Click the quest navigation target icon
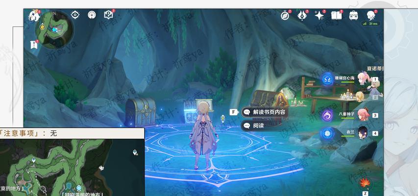Screen dimensions: 418x196 coord(92,15)
